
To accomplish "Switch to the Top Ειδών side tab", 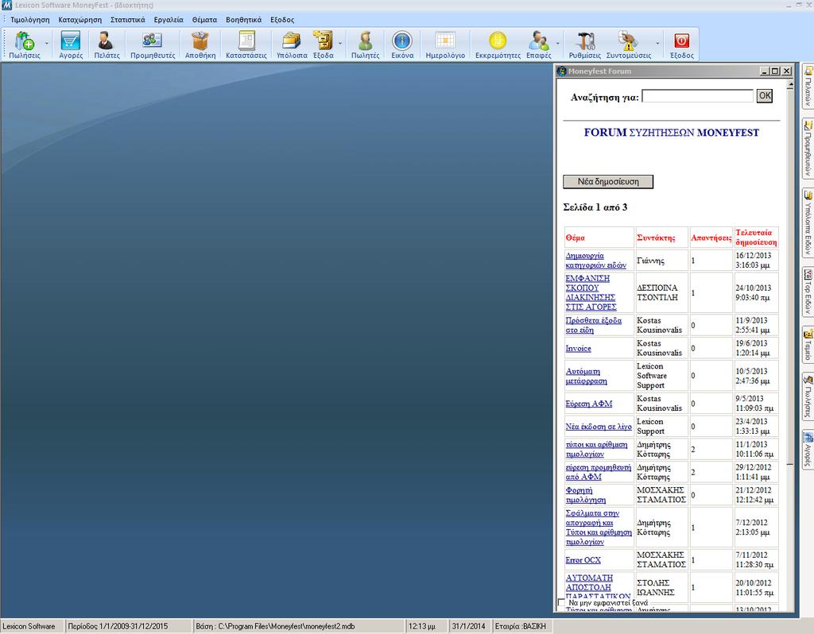I will (808, 291).
